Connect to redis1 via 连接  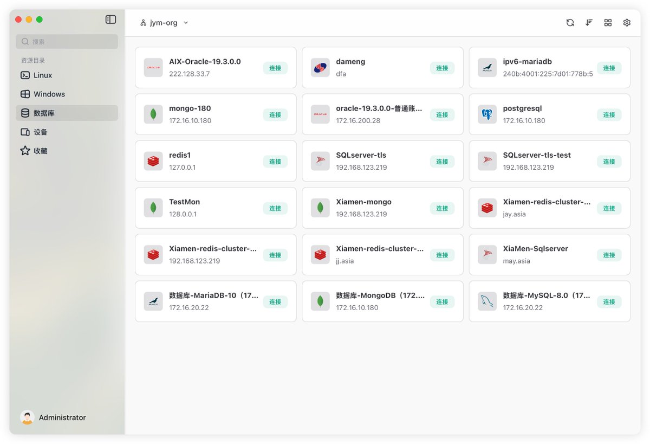click(275, 162)
